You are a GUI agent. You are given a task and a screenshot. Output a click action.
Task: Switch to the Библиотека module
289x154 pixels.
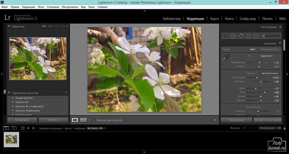[172, 19]
